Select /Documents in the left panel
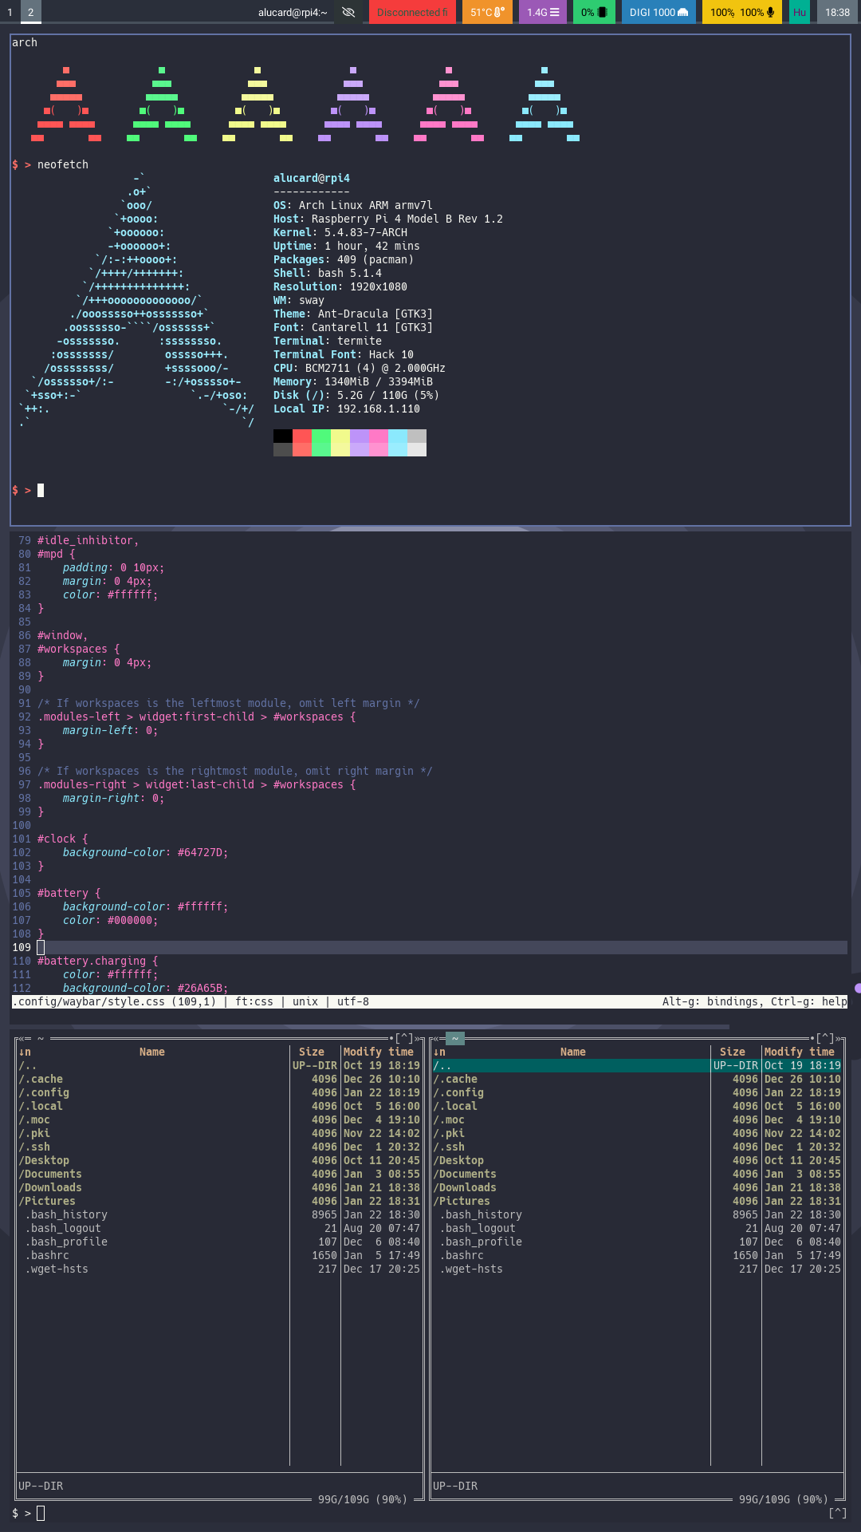This screenshot has width=861, height=1532. click(219, 1174)
